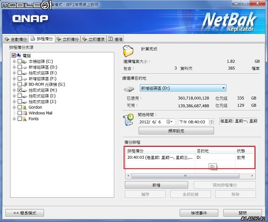This screenshot has width=268, height=222.
Task: Click the computer icon beside 電腦
Action: point(18,55)
